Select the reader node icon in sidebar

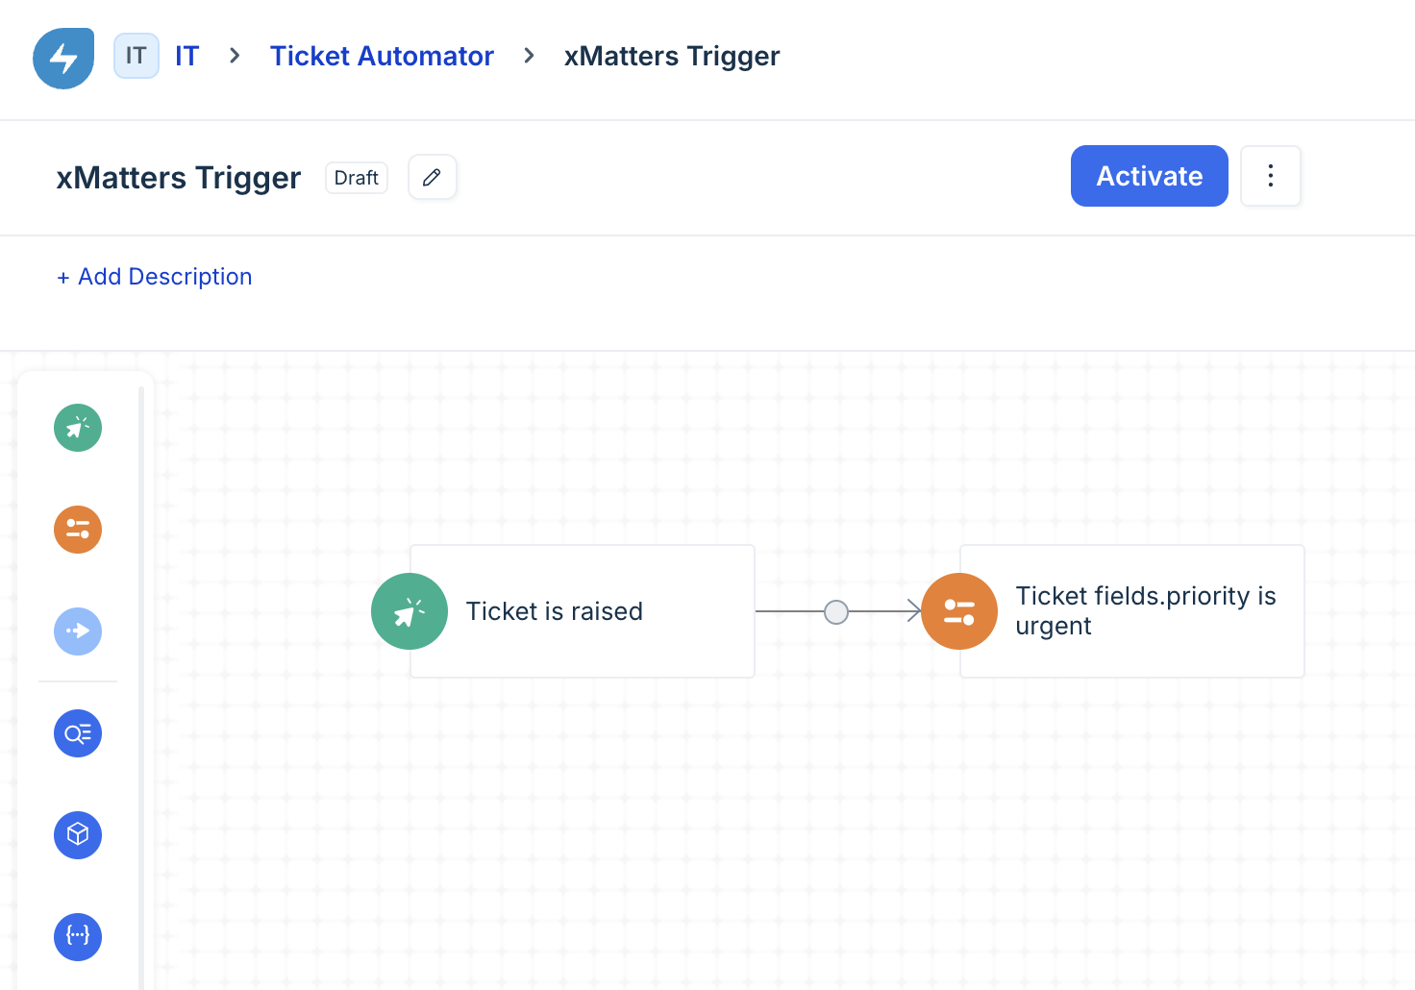coord(78,733)
